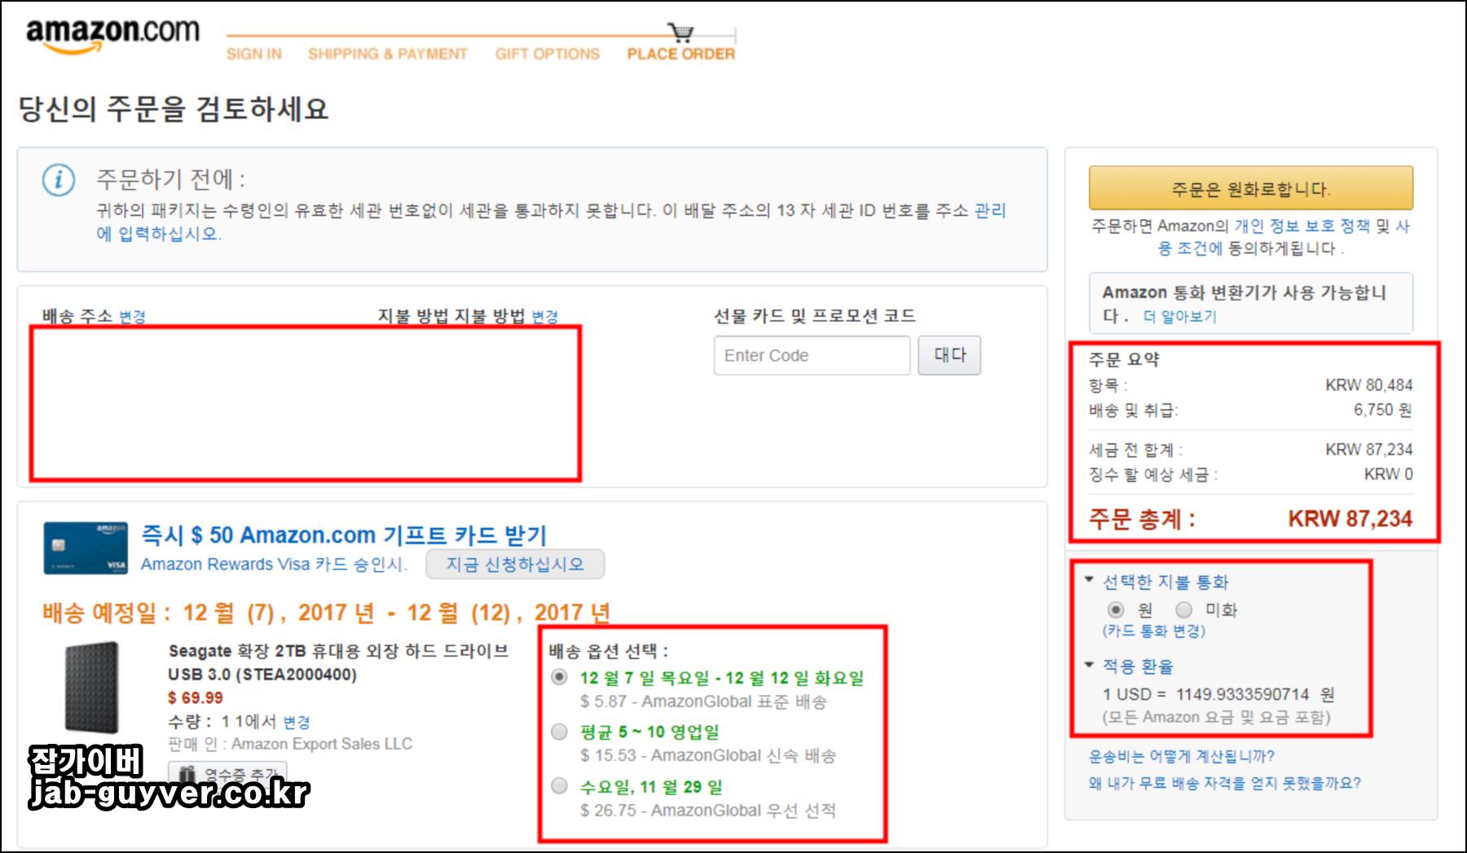Click the order total KRW 87,234

pos(1350,519)
